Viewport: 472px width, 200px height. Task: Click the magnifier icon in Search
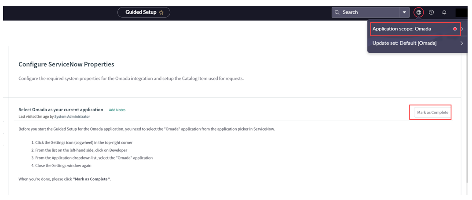pyautogui.click(x=337, y=12)
